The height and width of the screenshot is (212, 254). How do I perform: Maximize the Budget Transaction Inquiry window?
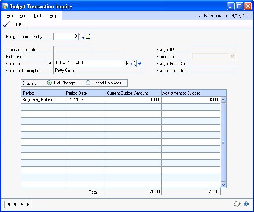(239, 6)
